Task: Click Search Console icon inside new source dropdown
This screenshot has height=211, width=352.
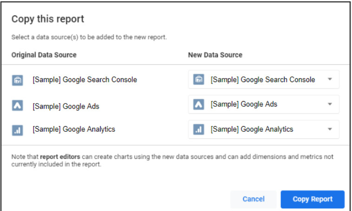Action: click(x=198, y=80)
